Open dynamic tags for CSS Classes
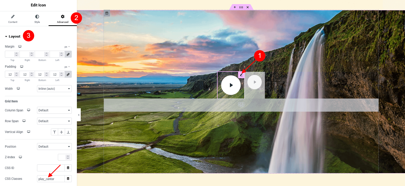405x186 pixels. coord(68,179)
